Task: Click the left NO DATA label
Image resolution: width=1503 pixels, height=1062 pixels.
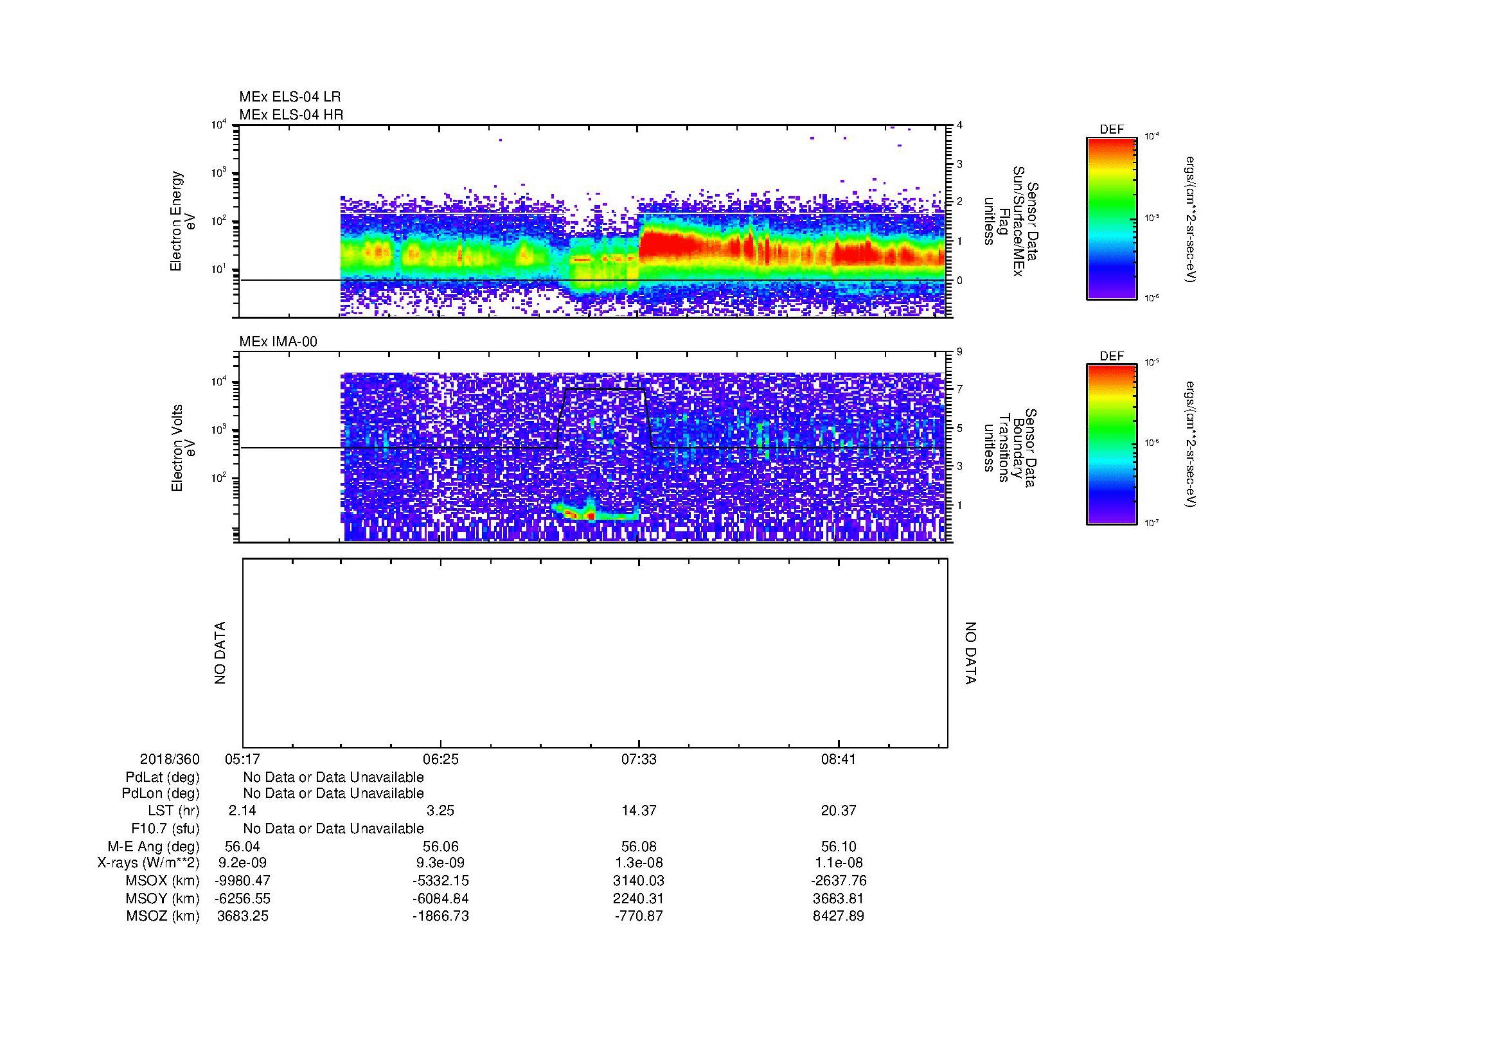Action: click(220, 653)
